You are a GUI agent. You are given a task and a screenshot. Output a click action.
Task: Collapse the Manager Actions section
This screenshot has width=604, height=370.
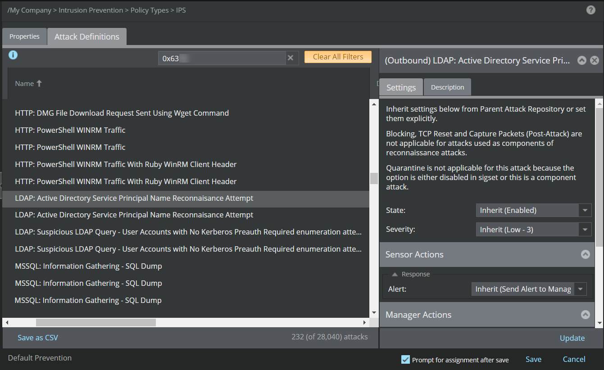coord(585,315)
